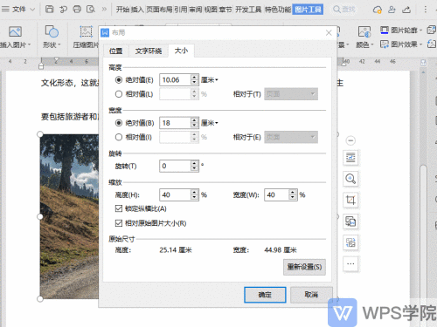This screenshot has width=437, height=327.
Task: Click the width value field 18
Action: click(176, 123)
